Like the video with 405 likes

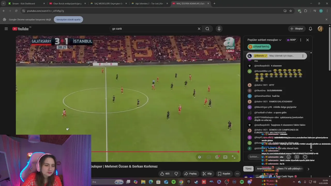[164, 174]
